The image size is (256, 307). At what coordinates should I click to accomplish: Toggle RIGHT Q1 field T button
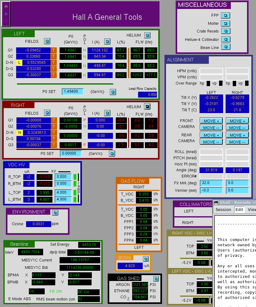54,120
